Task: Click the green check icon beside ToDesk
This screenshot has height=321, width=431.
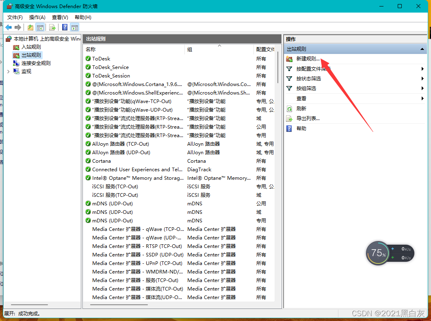Action: click(x=88, y=58)
